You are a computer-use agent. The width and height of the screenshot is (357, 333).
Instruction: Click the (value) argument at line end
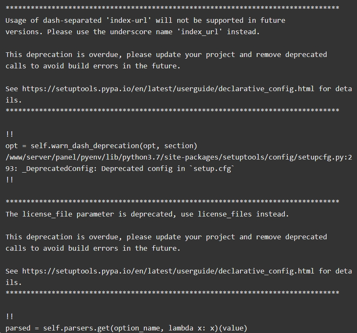coord(233,328)
